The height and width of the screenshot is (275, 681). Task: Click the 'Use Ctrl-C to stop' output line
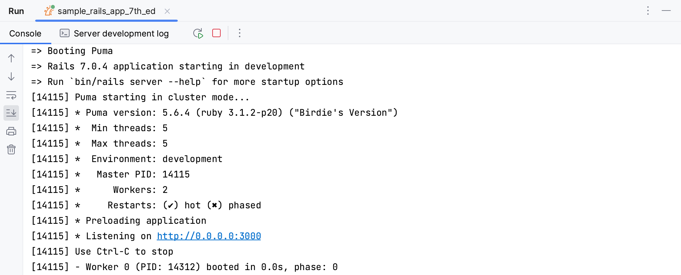(x=124, y=251)
